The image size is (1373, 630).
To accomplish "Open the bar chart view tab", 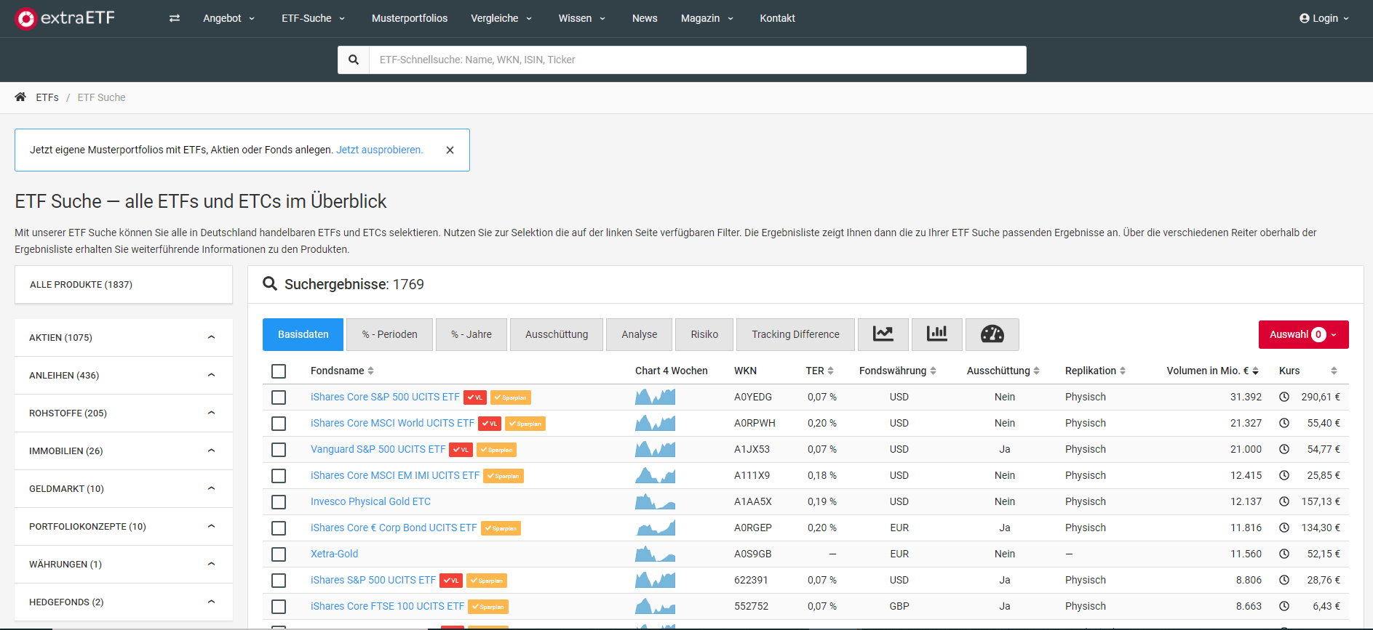I will click(x=937, y=334).
